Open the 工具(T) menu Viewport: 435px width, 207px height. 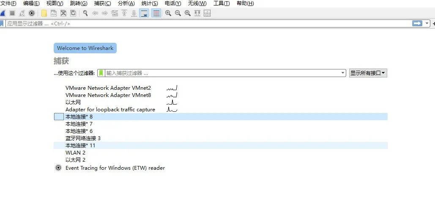(222, 3)
